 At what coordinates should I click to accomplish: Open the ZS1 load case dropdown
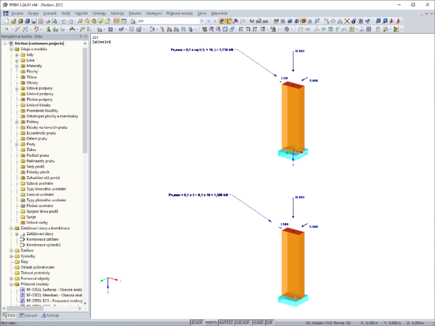click(201, 21)
